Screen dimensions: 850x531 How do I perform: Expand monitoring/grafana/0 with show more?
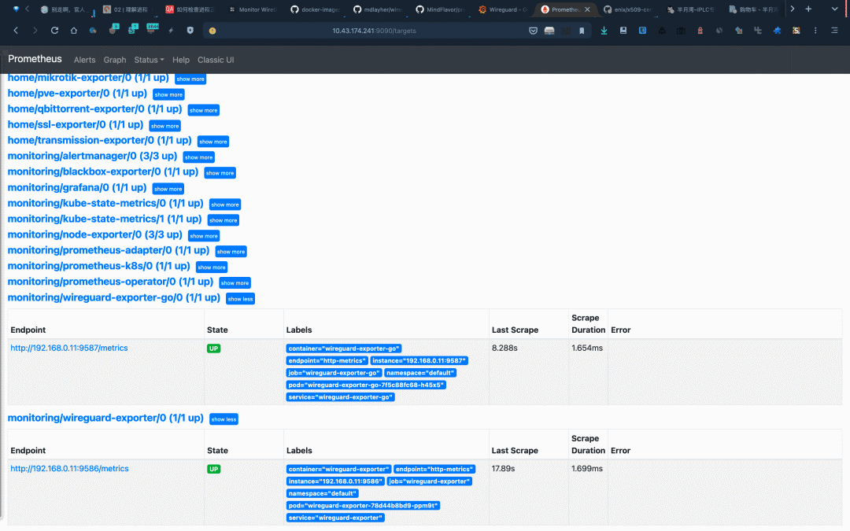pyautogui.click(x=168, y=189)
